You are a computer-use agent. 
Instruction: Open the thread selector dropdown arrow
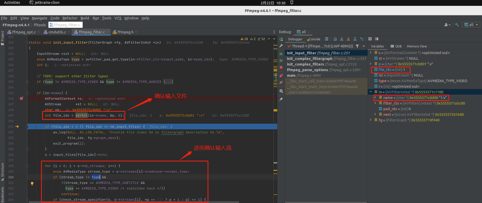click(x=364, y=46)
